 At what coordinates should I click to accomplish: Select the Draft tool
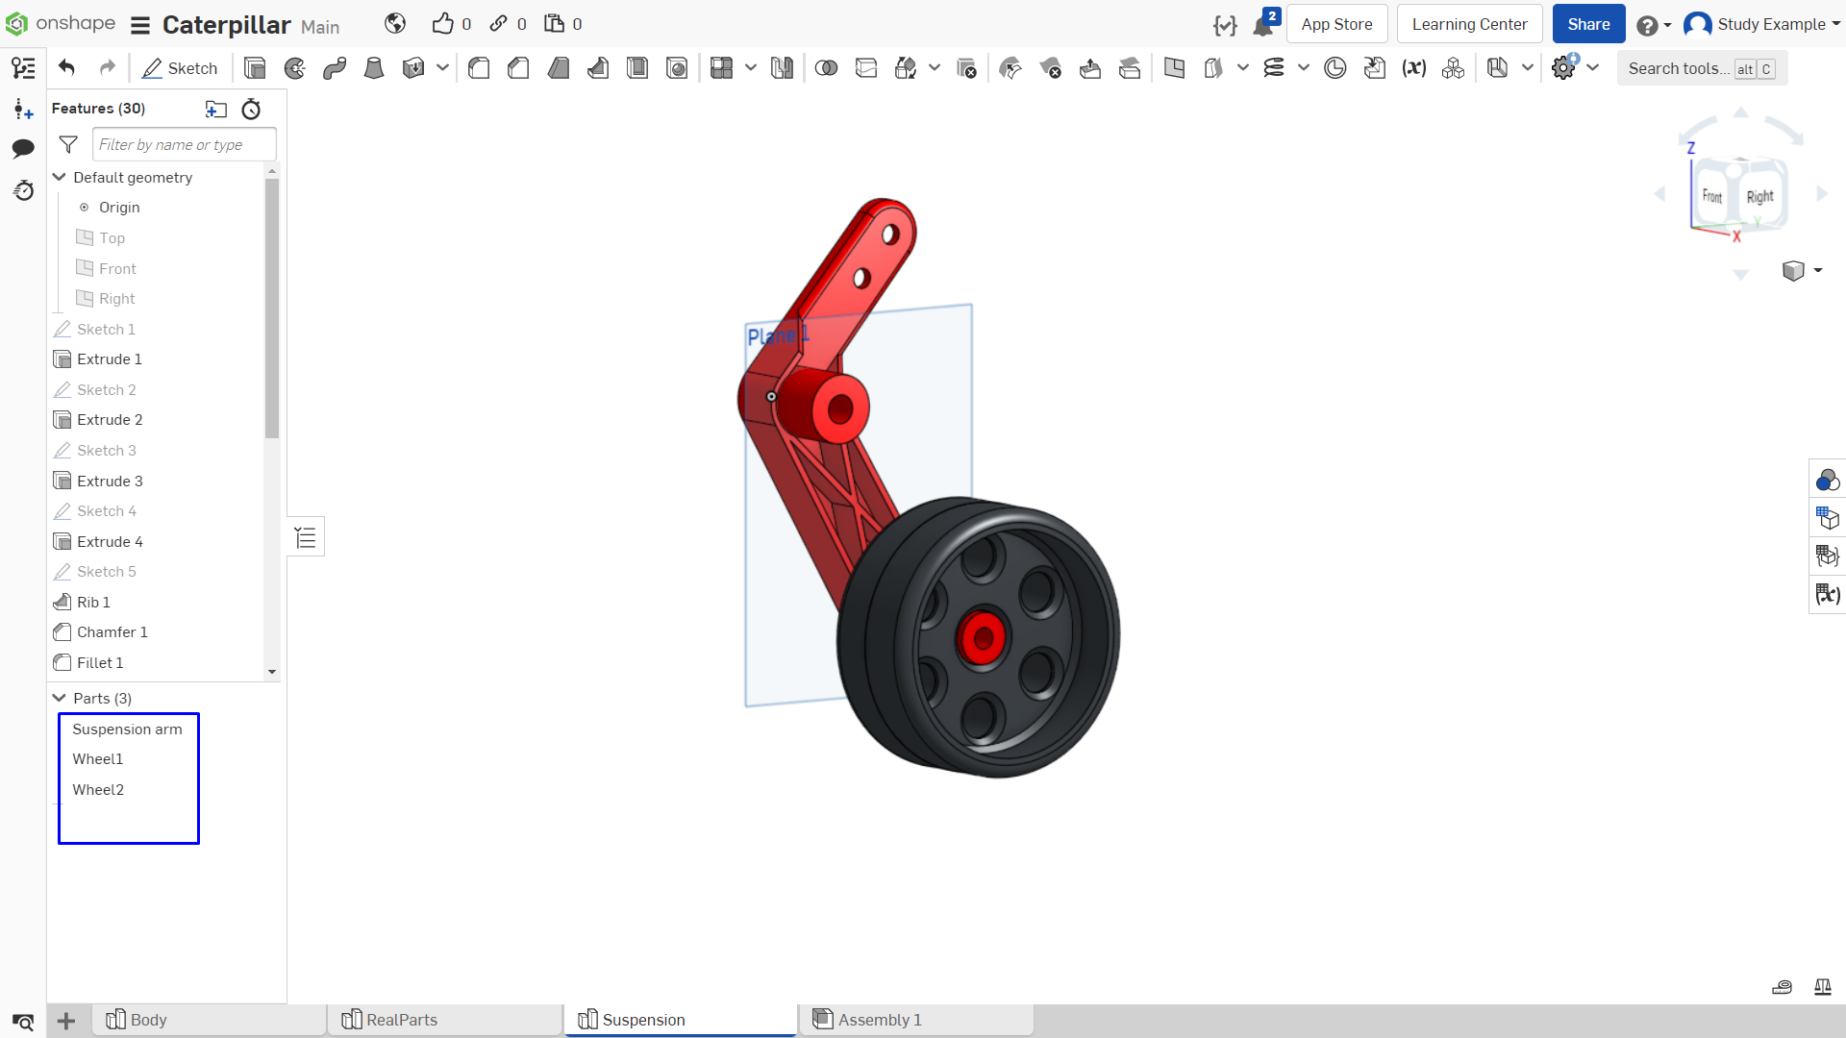(559, 68)
